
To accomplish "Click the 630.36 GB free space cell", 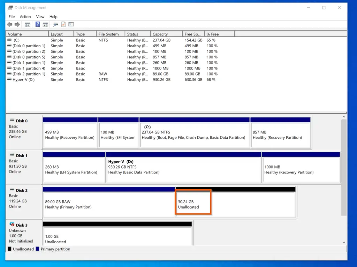I will coord(193,80).
